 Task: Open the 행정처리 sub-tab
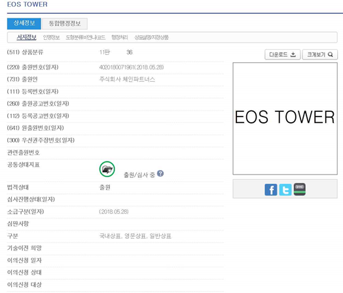tap(120, 37)
